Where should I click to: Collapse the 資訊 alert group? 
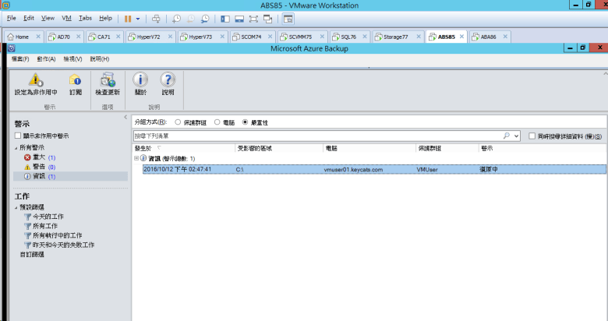pyautogui.click(x=136, y=158)
